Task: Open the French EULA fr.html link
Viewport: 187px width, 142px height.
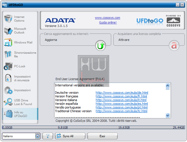Action: coord(121,96)
